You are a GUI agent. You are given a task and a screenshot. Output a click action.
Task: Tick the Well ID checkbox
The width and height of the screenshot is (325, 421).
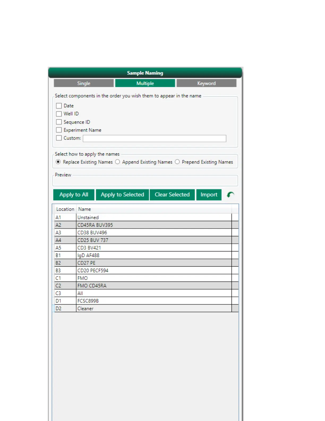click(x=59, y=114)
